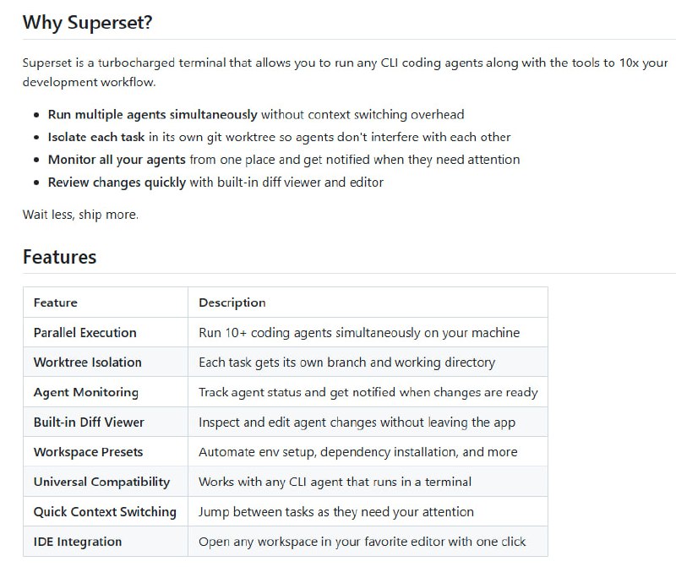Viewport: 676px width, 567px height.
Task: Click the "Feature" table column header
Action: 56,303
